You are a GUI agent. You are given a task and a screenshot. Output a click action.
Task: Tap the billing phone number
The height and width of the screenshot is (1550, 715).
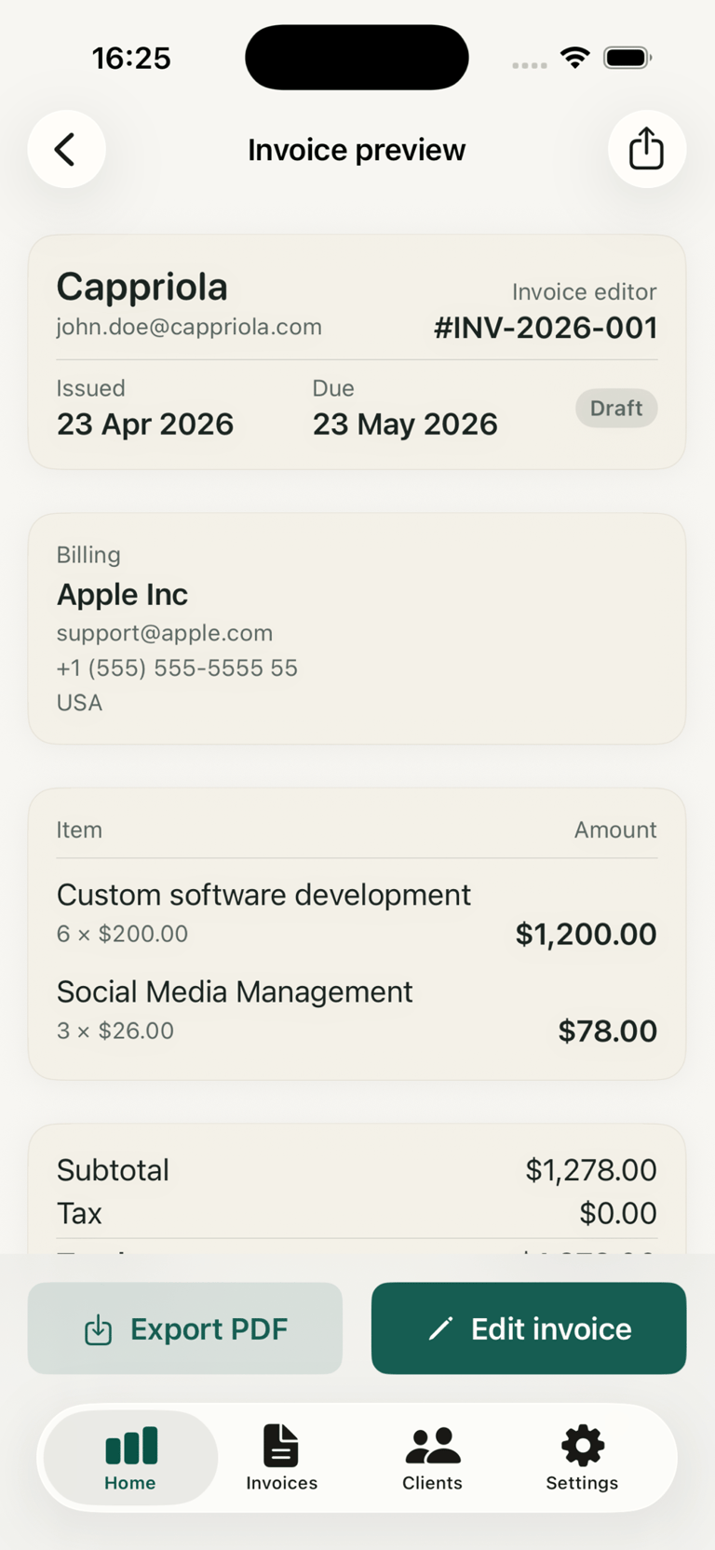[177, 668]
